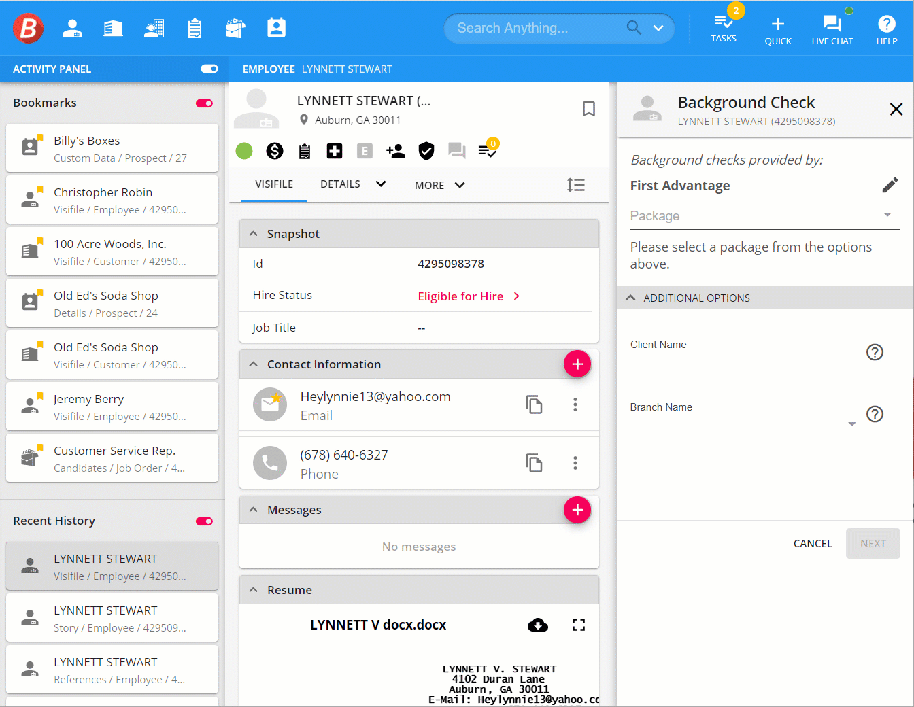914x707 pixels.
Task: Click the add person icon on employee card
Action: click(395, 151)
